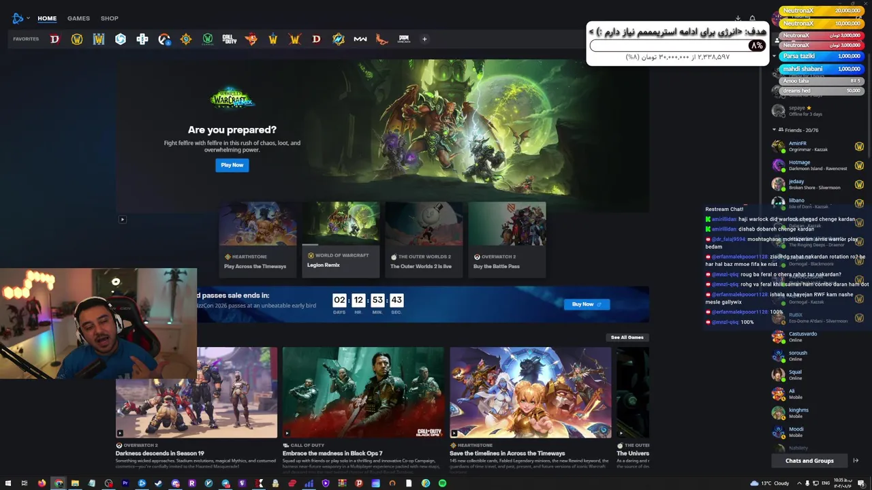Click See All Games
This screenshot has width=872, height=490.
627,338
